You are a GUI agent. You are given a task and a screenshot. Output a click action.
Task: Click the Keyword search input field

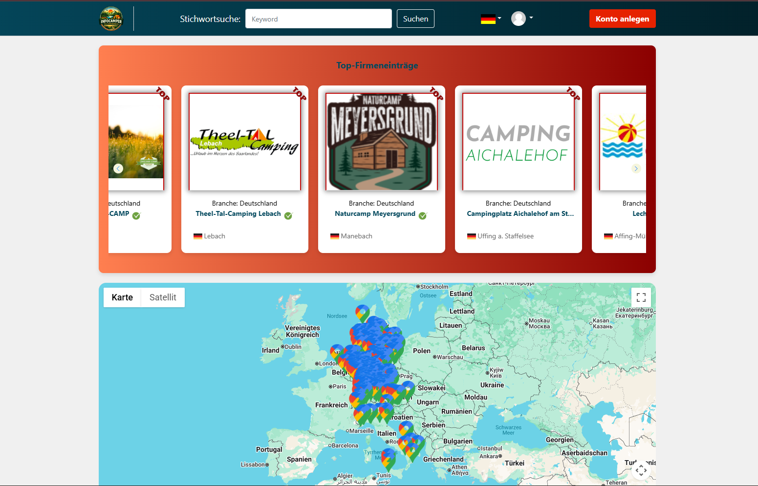click(319, 19)
